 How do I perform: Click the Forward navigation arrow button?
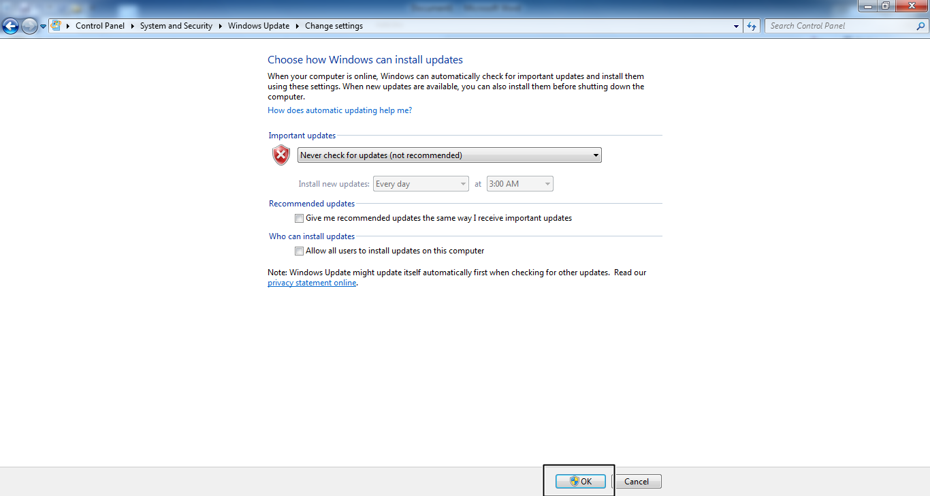pyautogui.click(x=29, y=27)
